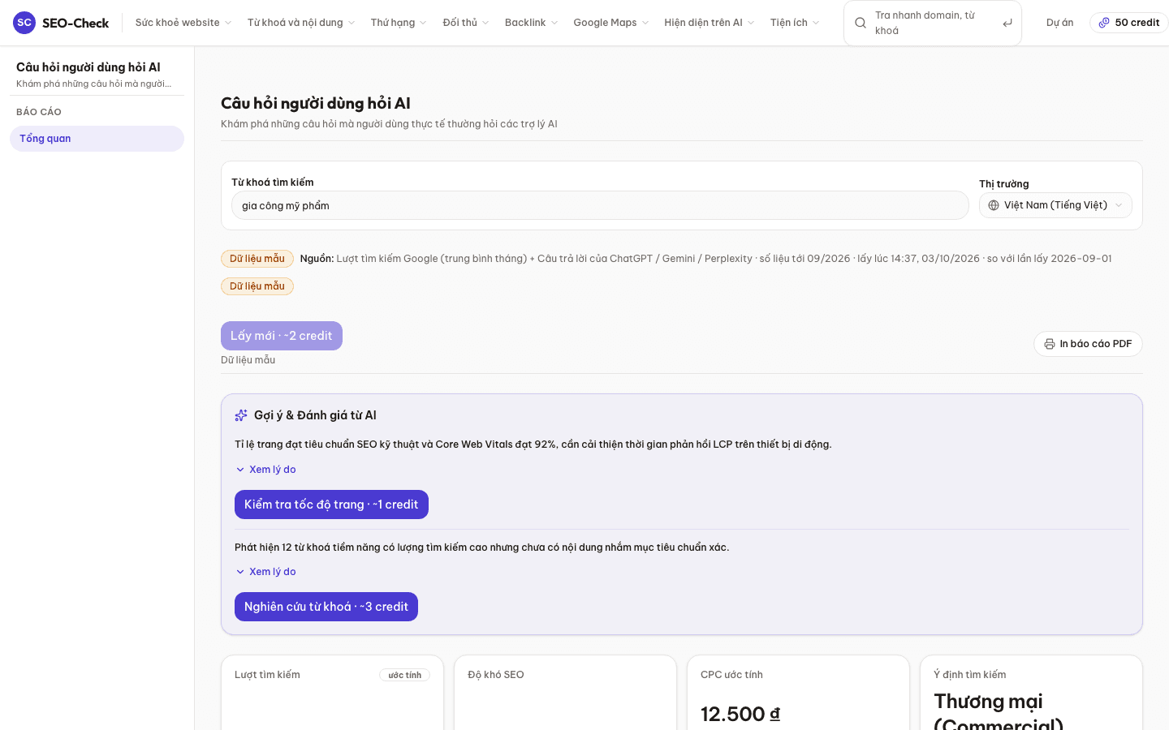The image size is (1169, 730).
Task: Select Tổng quan in the sidebar
Action: [97, 139]
